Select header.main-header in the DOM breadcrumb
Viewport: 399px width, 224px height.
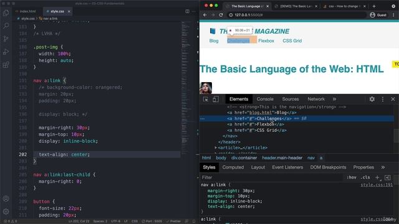tap(282, 157)
